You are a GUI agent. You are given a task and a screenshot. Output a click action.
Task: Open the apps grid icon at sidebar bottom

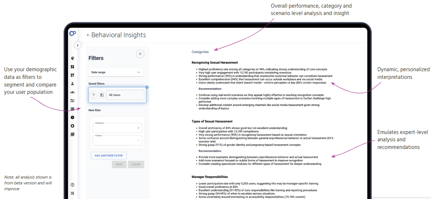[x=73, y=193]
